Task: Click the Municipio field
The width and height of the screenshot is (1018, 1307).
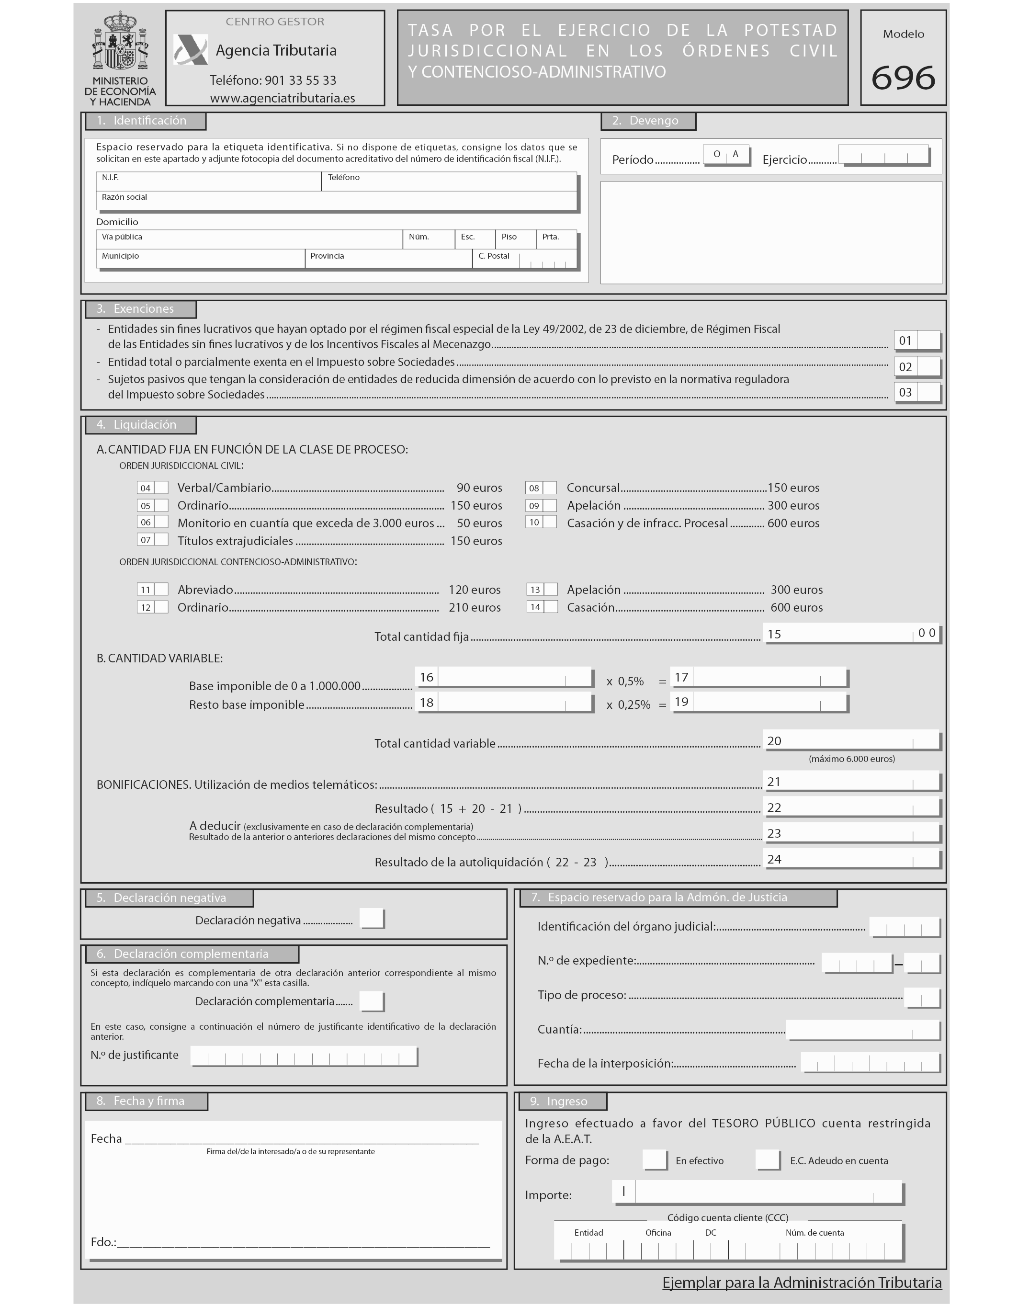Action: pos(201,259)
